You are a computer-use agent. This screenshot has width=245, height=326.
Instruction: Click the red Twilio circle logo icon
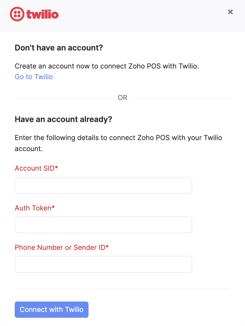pos(17,14)
